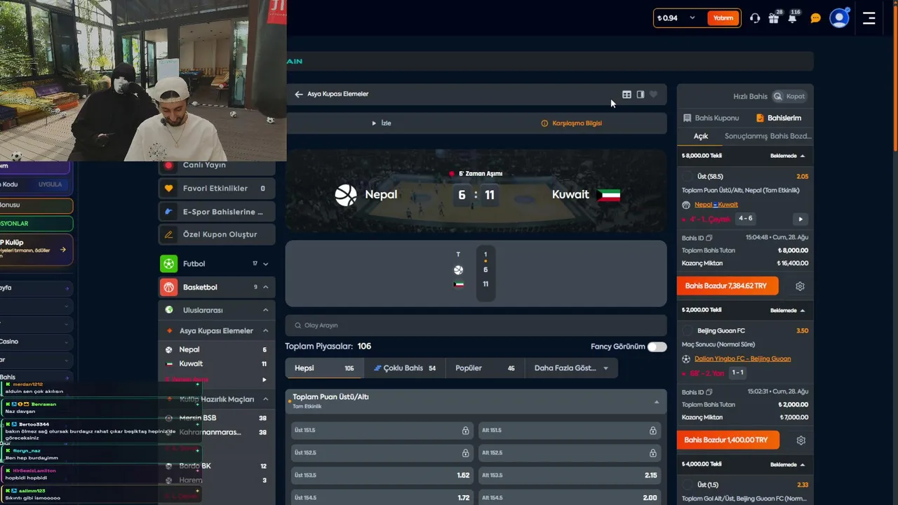
Task: Click the page vertical scrollbar
Action: coord(894,77)
